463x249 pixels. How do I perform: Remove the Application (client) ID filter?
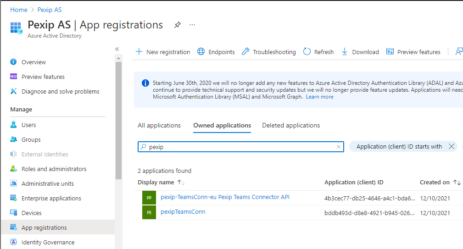(452, 146)
